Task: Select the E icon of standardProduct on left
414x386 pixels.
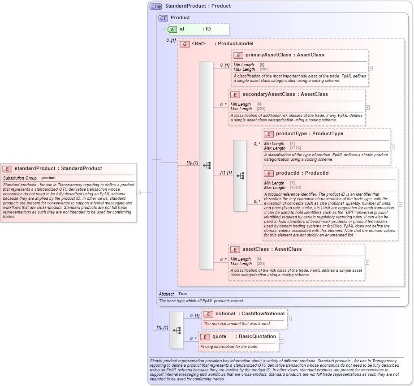Action: (6, 168)
